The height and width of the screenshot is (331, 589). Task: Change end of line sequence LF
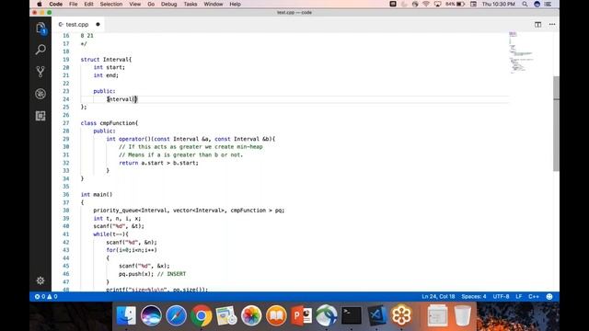point(519,296)
